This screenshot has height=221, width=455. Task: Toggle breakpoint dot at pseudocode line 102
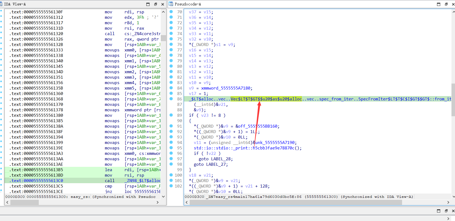(171, 186)
